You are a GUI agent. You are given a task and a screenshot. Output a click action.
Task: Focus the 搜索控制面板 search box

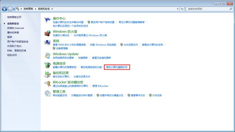click(x=208, y=9)
